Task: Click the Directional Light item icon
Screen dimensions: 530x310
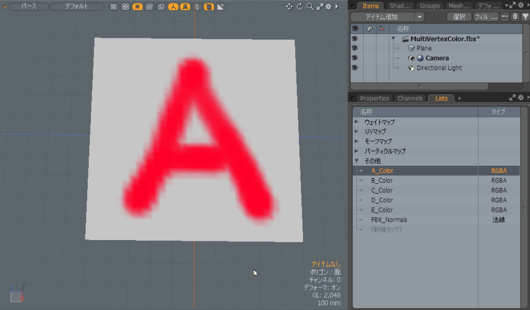Action: [x=411, y=68]
